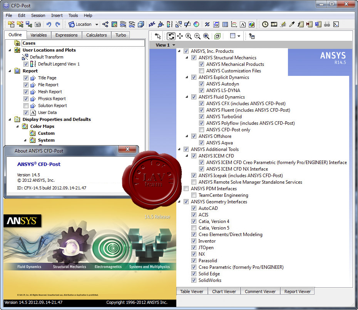
Task: Toggle the Default Legend View 1 checkbox
Action: point(26,64)
